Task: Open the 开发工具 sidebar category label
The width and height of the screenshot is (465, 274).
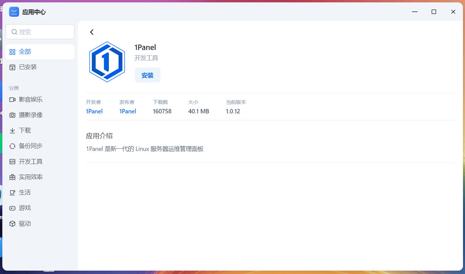Action: [x=31, y=162]
